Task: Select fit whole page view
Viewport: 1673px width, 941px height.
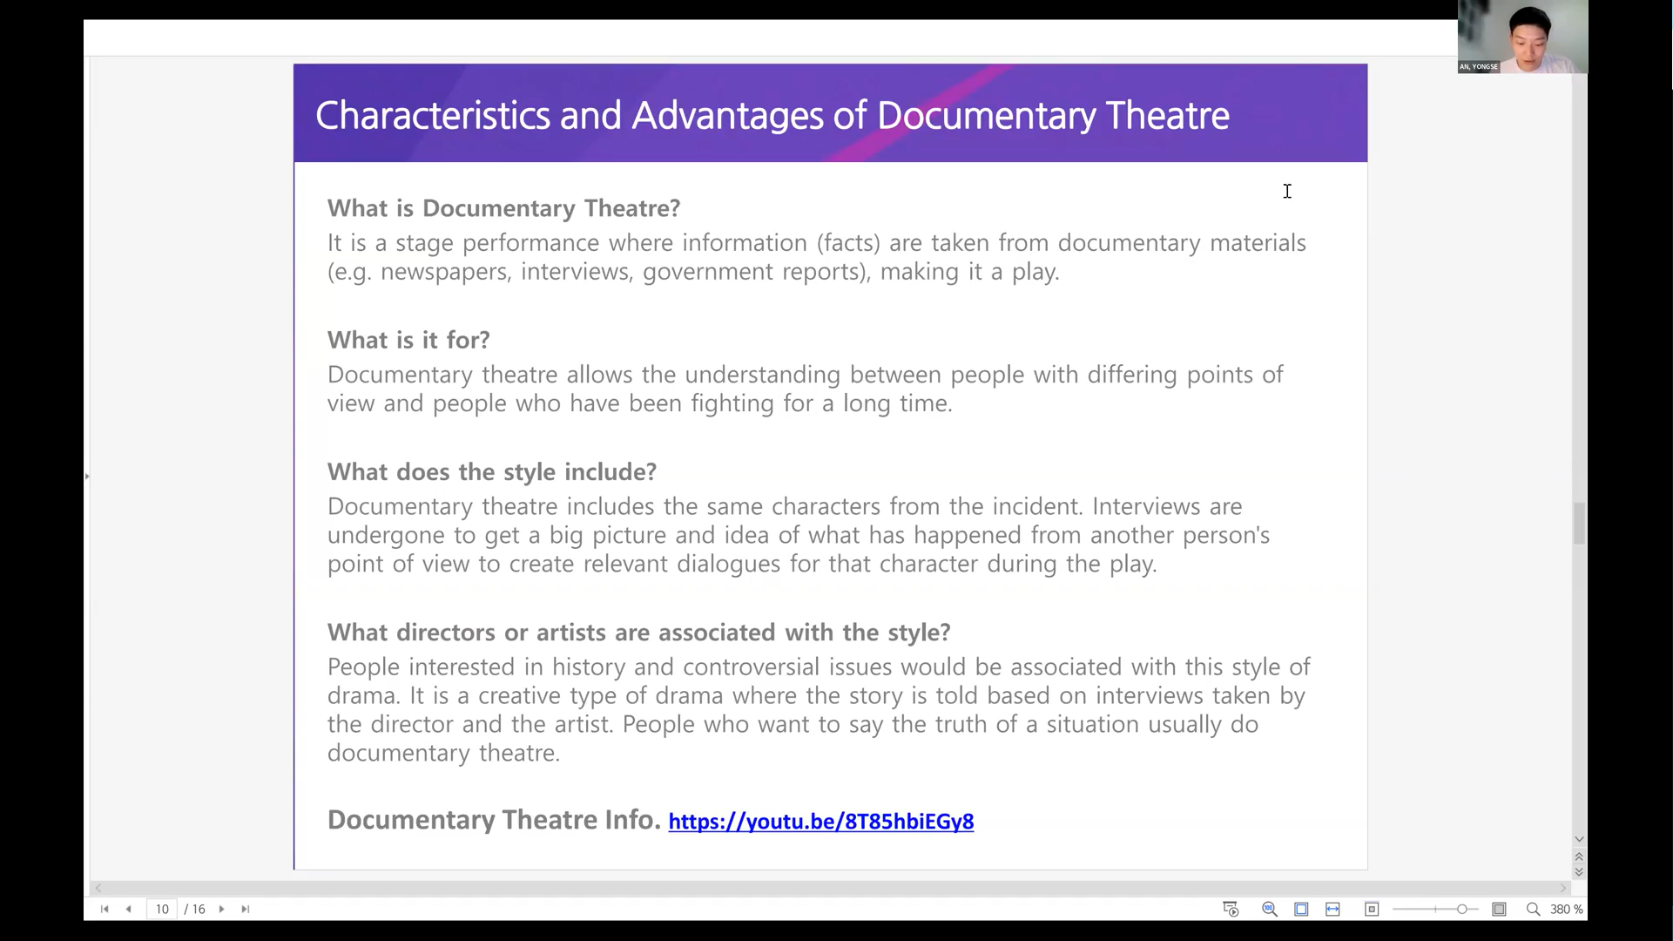Action: pos(1301,909)
